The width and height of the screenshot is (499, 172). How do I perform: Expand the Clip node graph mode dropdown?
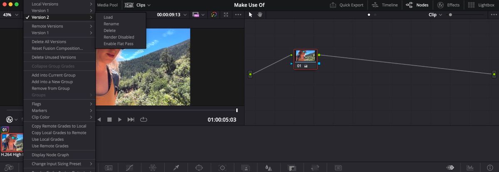[x=435, y=15]
